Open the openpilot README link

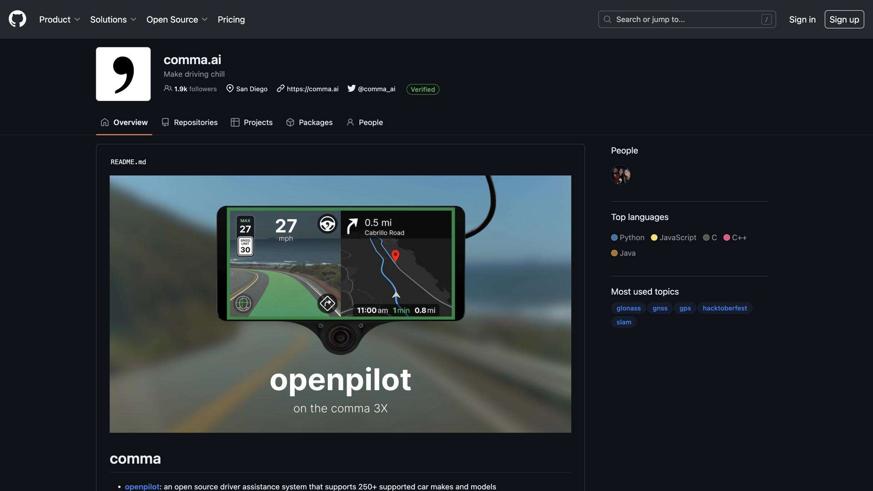[142, 486]
